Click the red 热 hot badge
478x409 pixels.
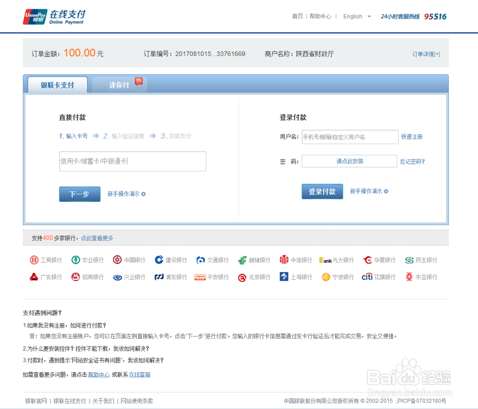(x=139, y=81)
